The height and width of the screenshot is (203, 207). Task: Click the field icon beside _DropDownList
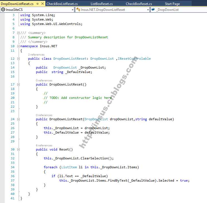[x=153, y=9]
